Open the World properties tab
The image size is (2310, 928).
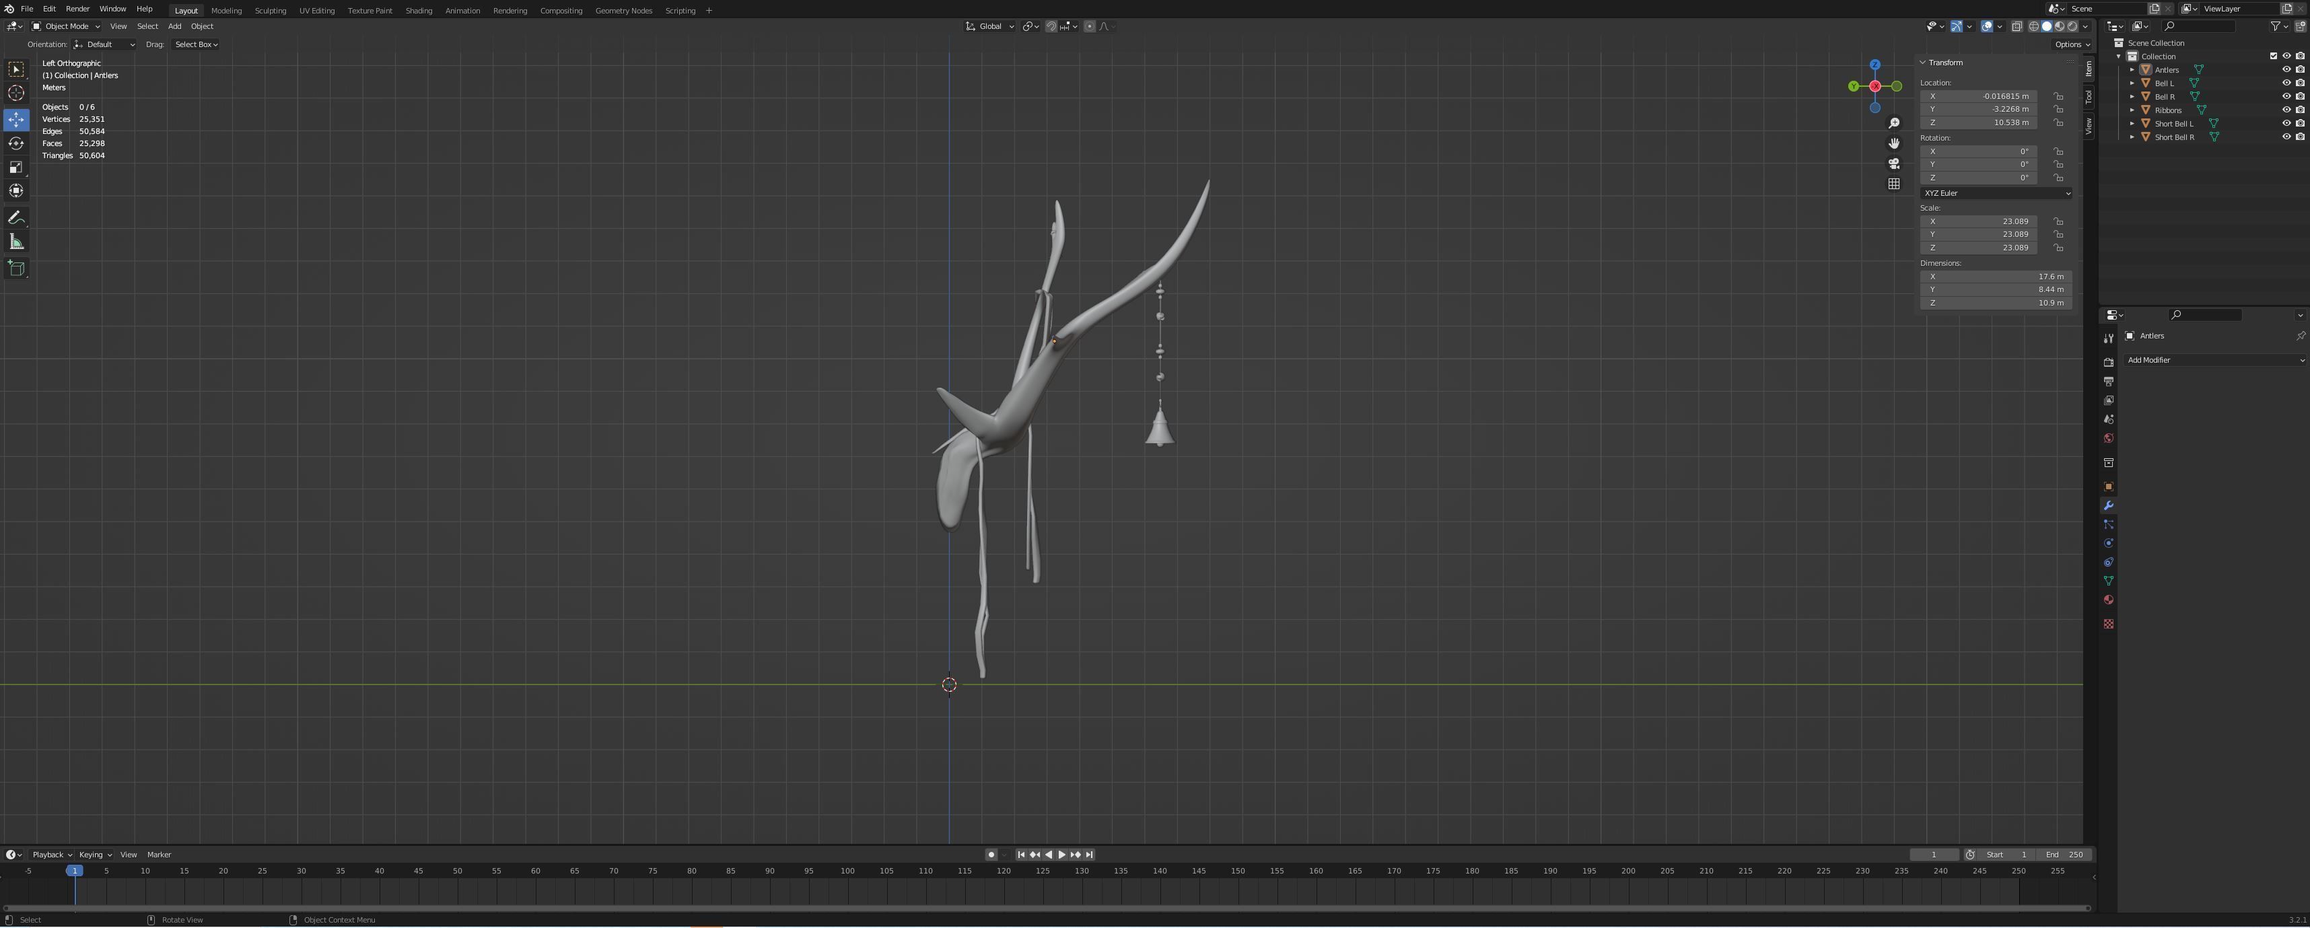[2108, 439]
